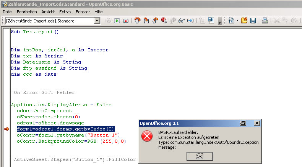Click the Find Parenthesis icon
Image resolution: width=302 pixels, height=167 pixels.
(190, 21)
